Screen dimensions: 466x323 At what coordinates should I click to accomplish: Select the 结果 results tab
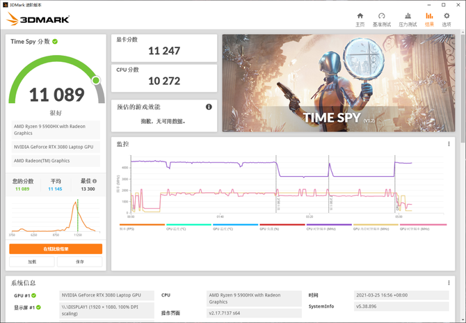(x=429, y=19)
